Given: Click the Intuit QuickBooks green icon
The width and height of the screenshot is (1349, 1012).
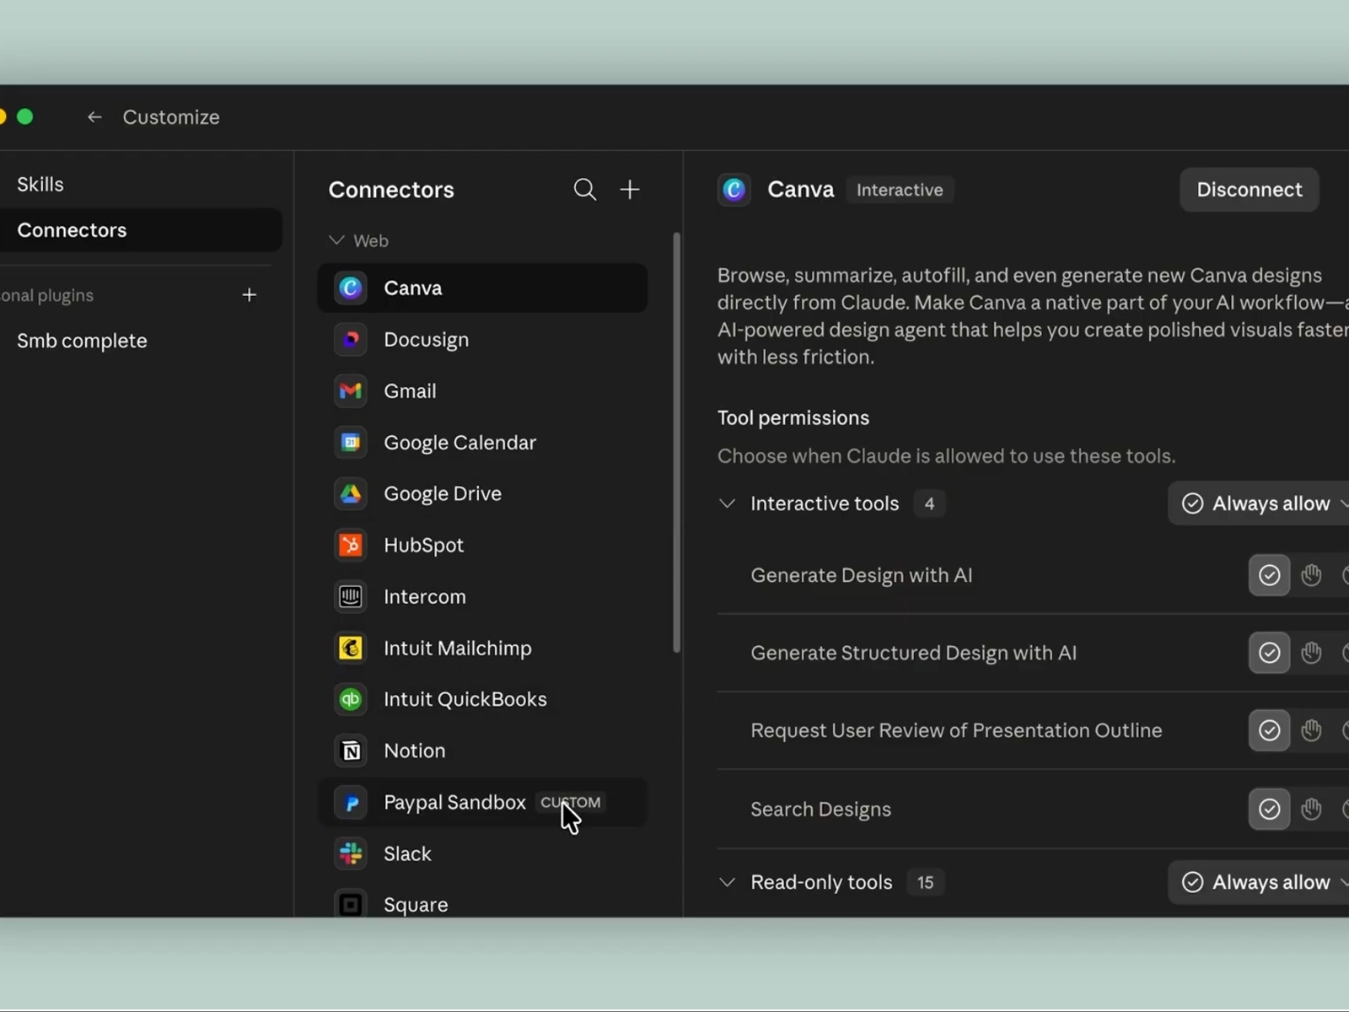Looking at the screenshot, I should pyautogui.click(x=351, y=700).
